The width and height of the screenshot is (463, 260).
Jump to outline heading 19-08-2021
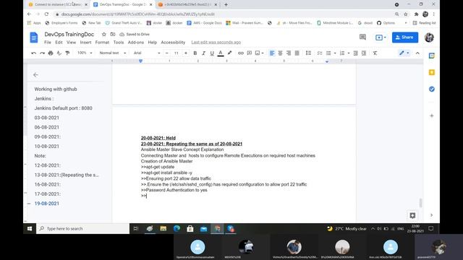(46, 204)
